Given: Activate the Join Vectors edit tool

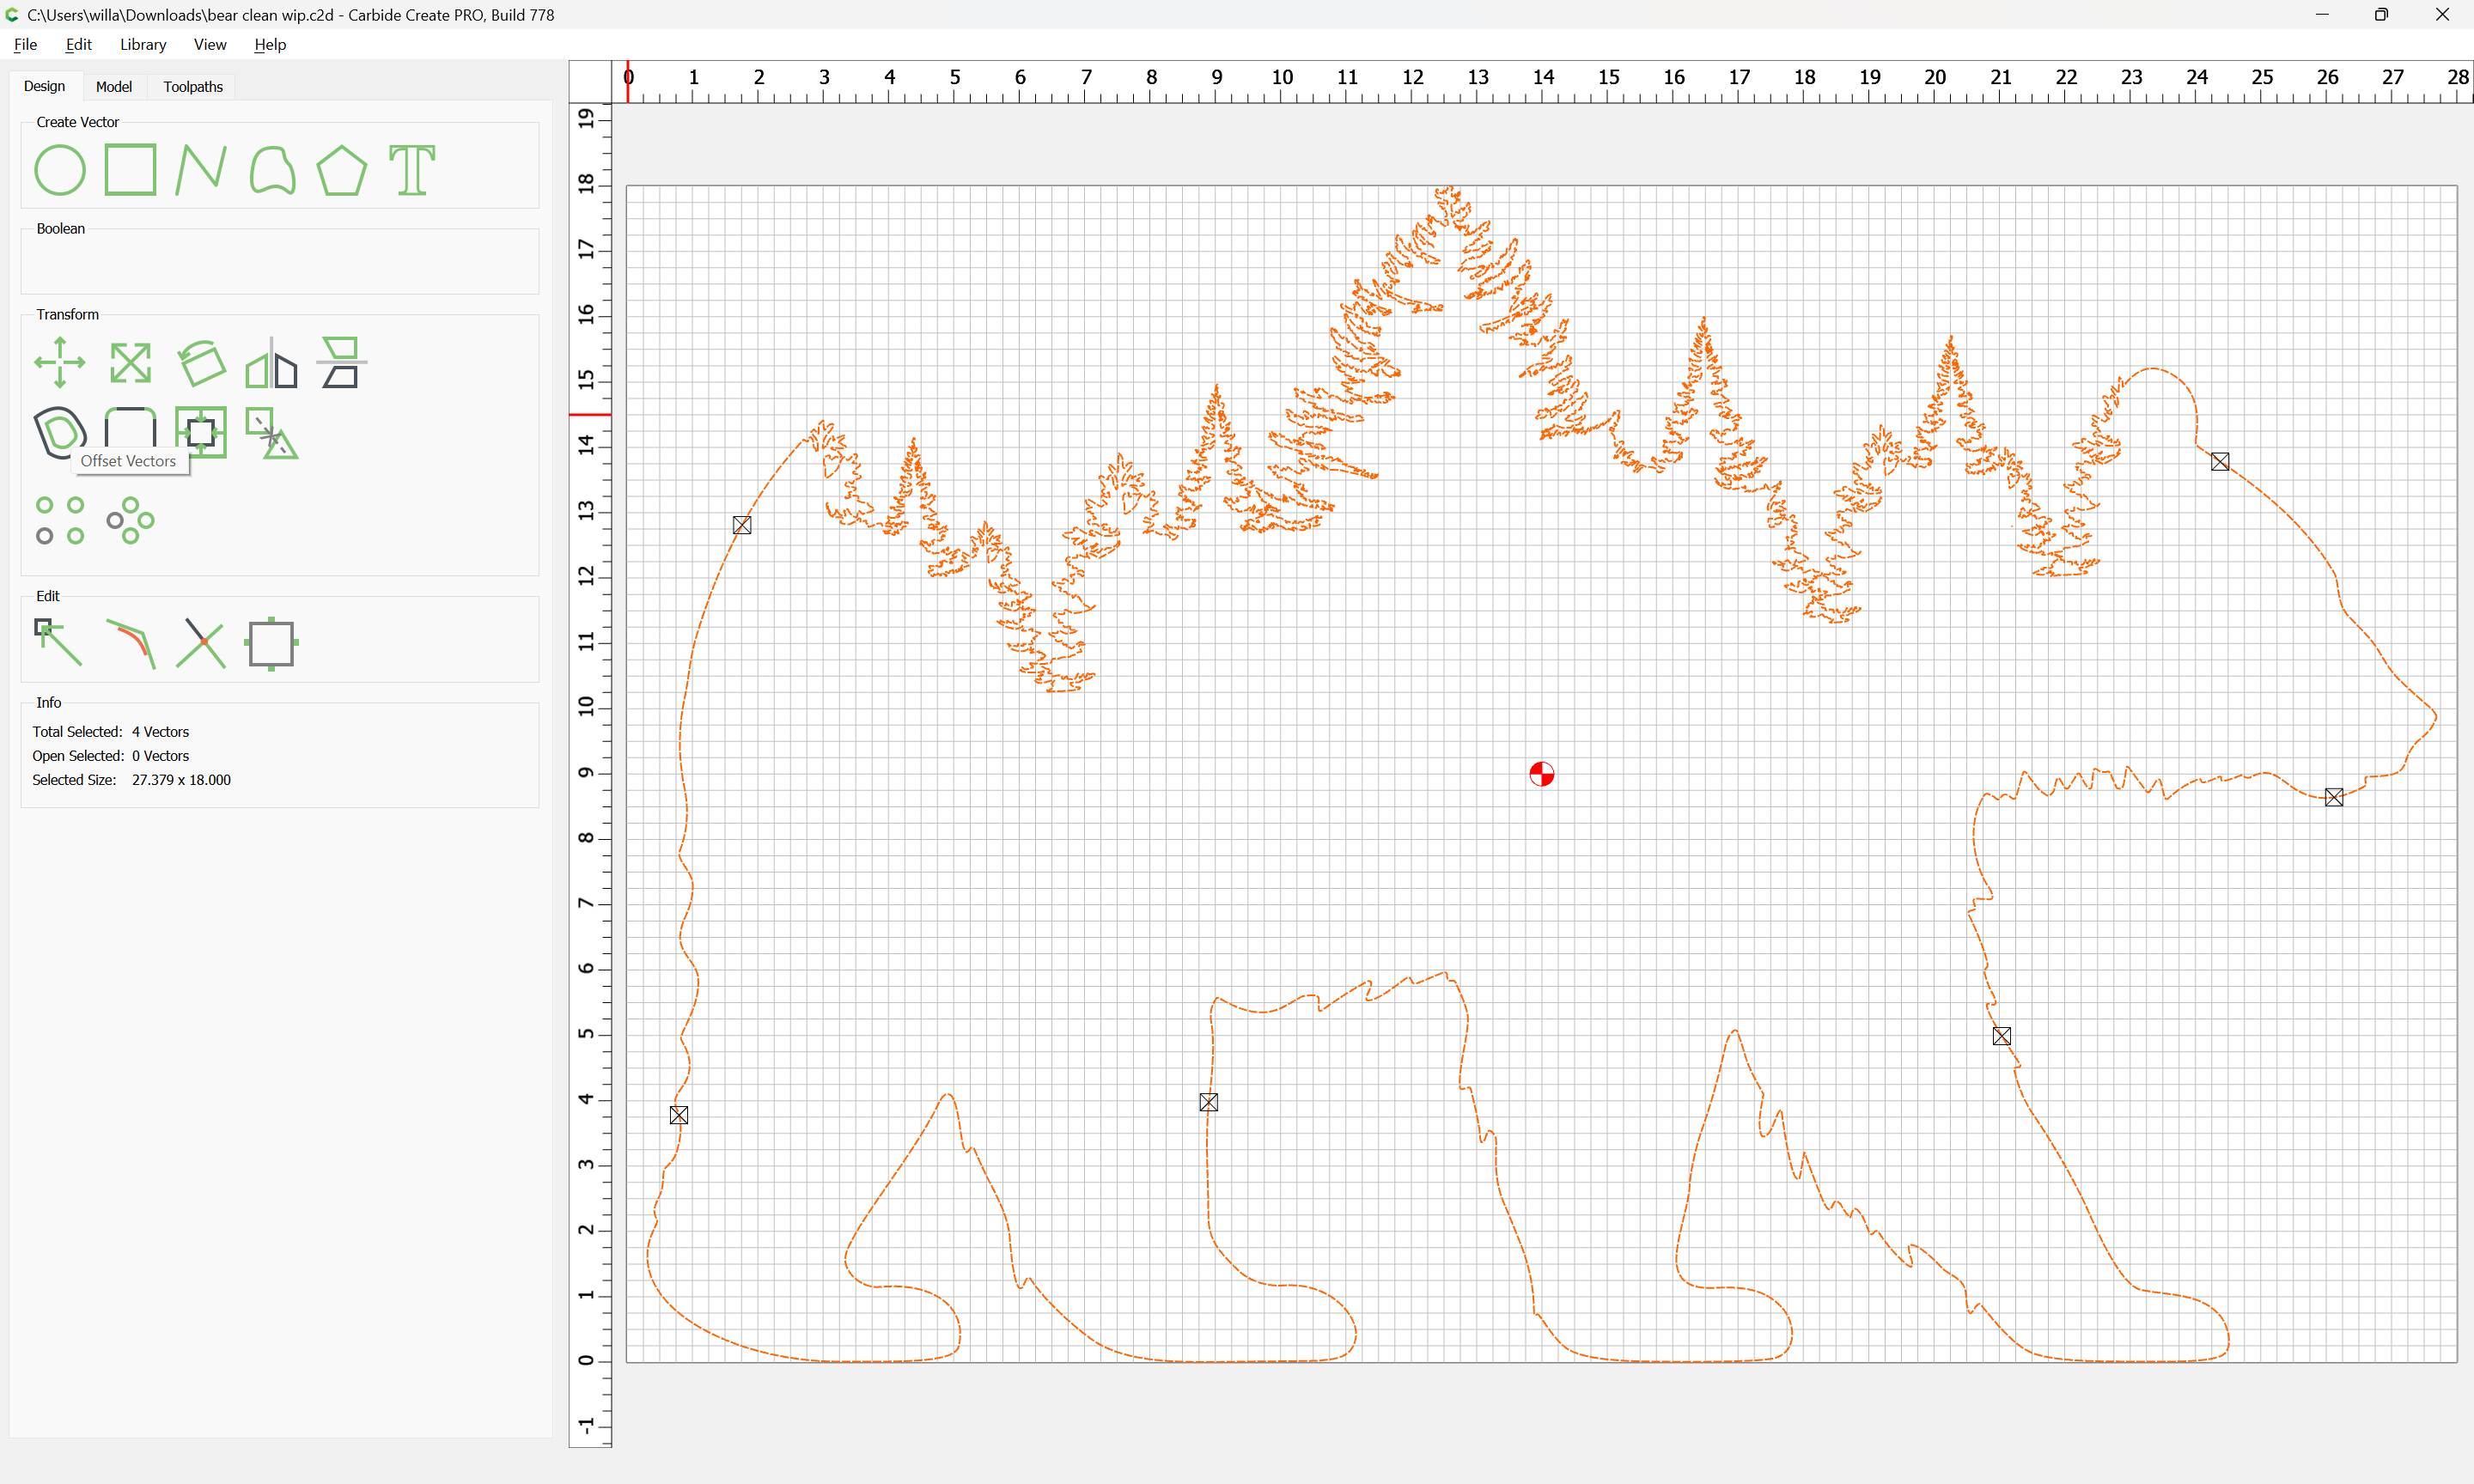Looking at the screenshot, I should pyautogui.click(x=131, y=643).
